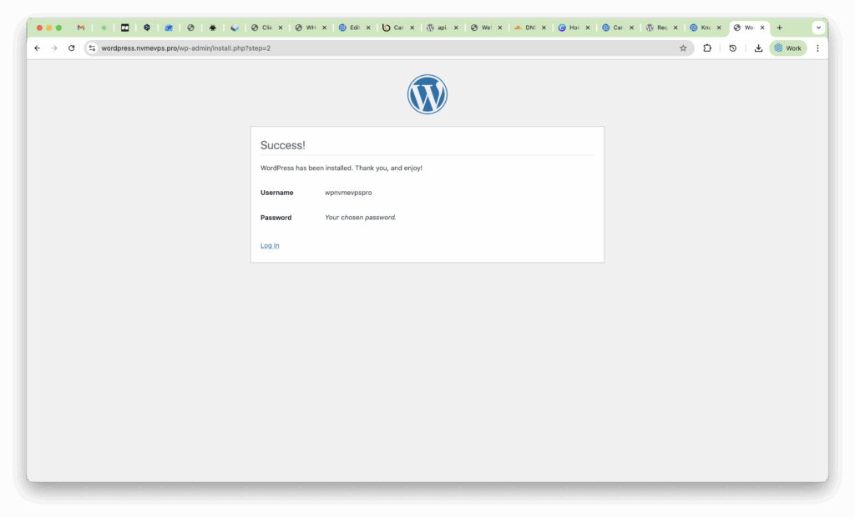Focus the address bar showing wordpress.nvmevps.pro URL
The height and width of the screenshot is (517, 855).
click(x=384, y=48)
